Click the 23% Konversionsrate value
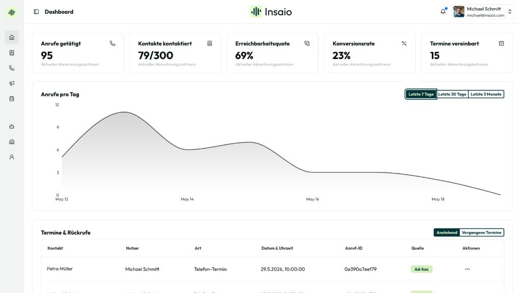Image resolution: width=521 pixels, height=293 pixels. (341, 55)
